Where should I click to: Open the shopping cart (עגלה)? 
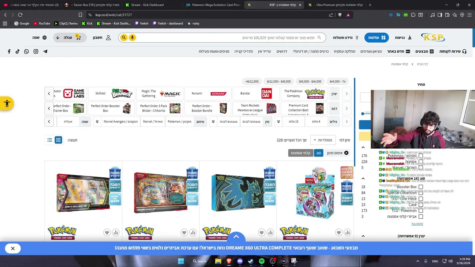[78, 37]
